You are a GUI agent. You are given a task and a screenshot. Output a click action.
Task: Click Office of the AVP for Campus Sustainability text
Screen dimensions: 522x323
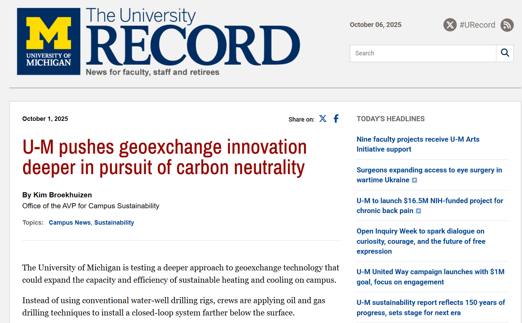pos(91,206)
